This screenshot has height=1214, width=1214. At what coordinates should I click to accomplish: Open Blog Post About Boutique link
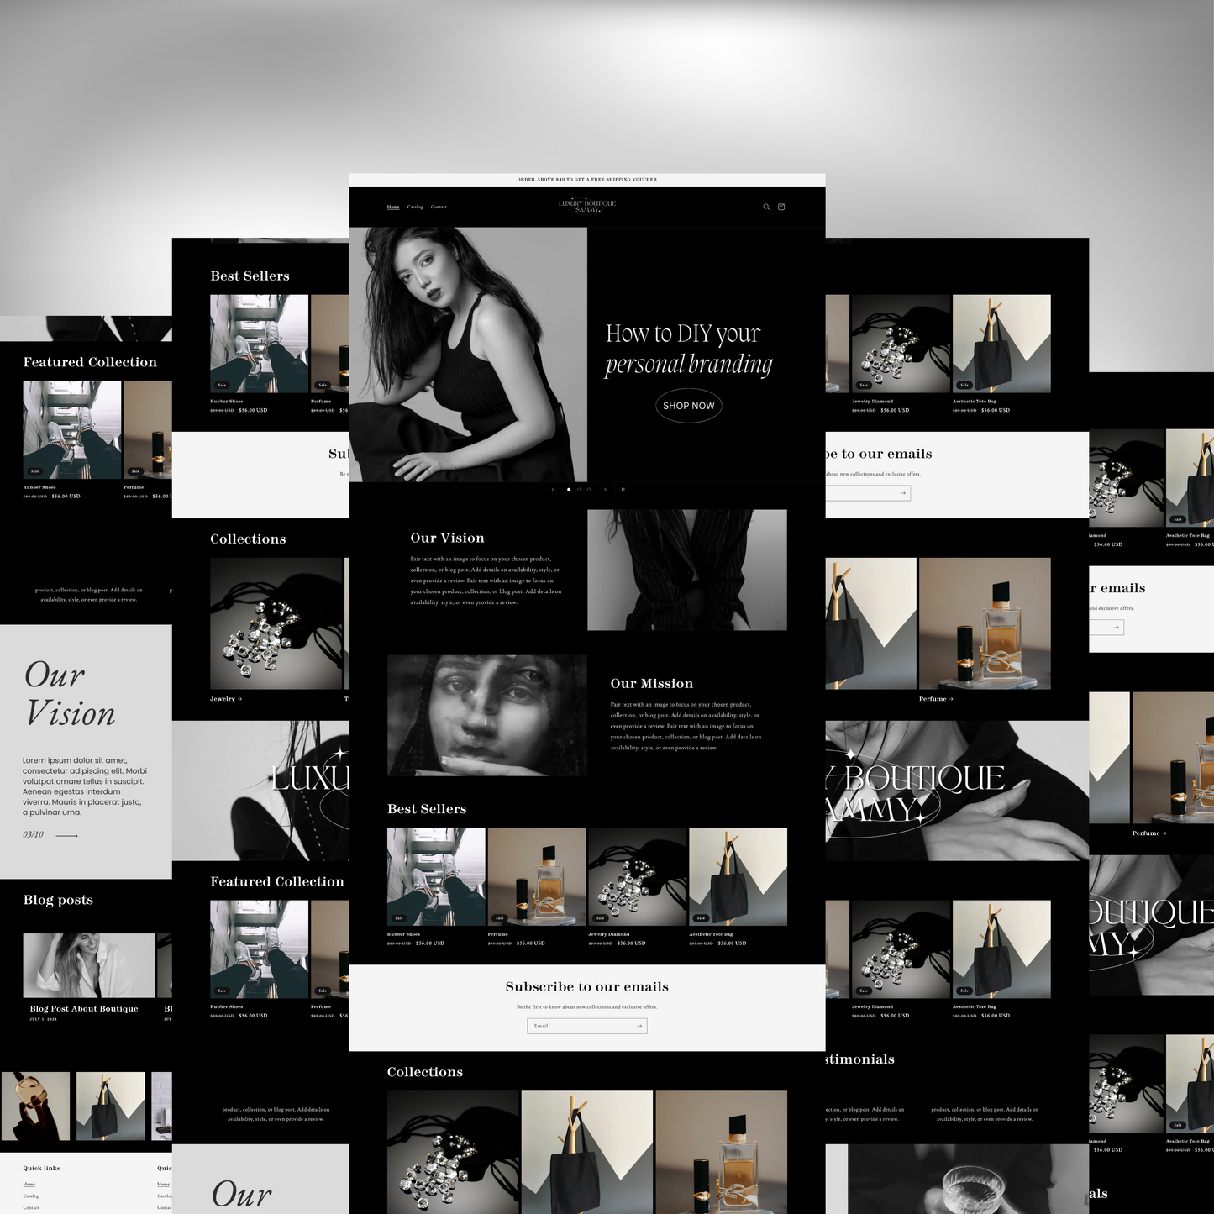(84, 1009)
